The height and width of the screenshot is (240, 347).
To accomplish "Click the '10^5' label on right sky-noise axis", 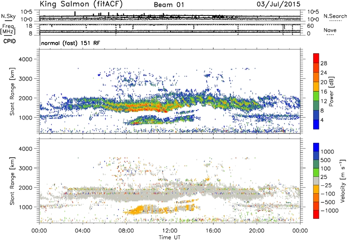I will 313,12.
